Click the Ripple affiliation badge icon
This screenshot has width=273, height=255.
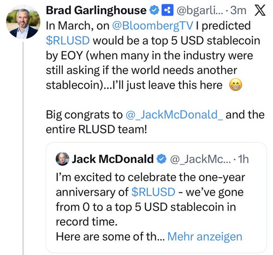pos(167,10)
